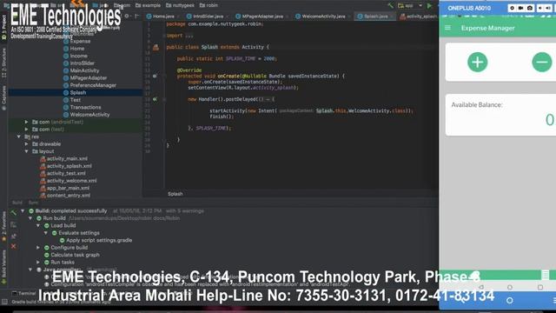Click the pin icon in Build panel sidebar
The height and width of the screenshot is (313, 556).
pyautogui.click(x=14, y=236)
